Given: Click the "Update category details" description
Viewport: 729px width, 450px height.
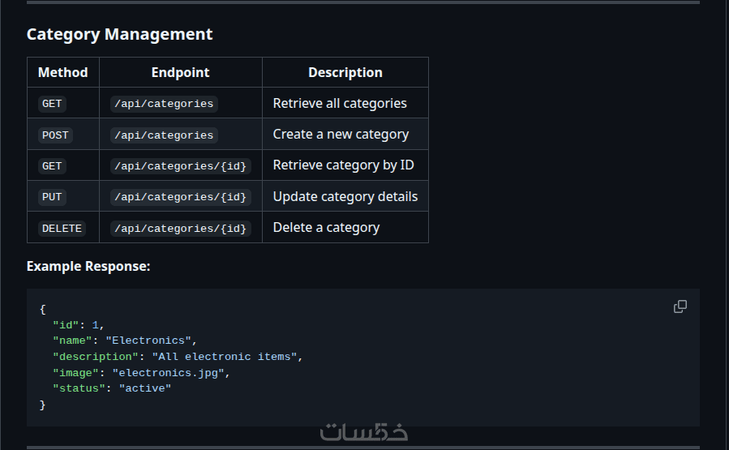Looking at the screenshot, I should click(345, 196).
